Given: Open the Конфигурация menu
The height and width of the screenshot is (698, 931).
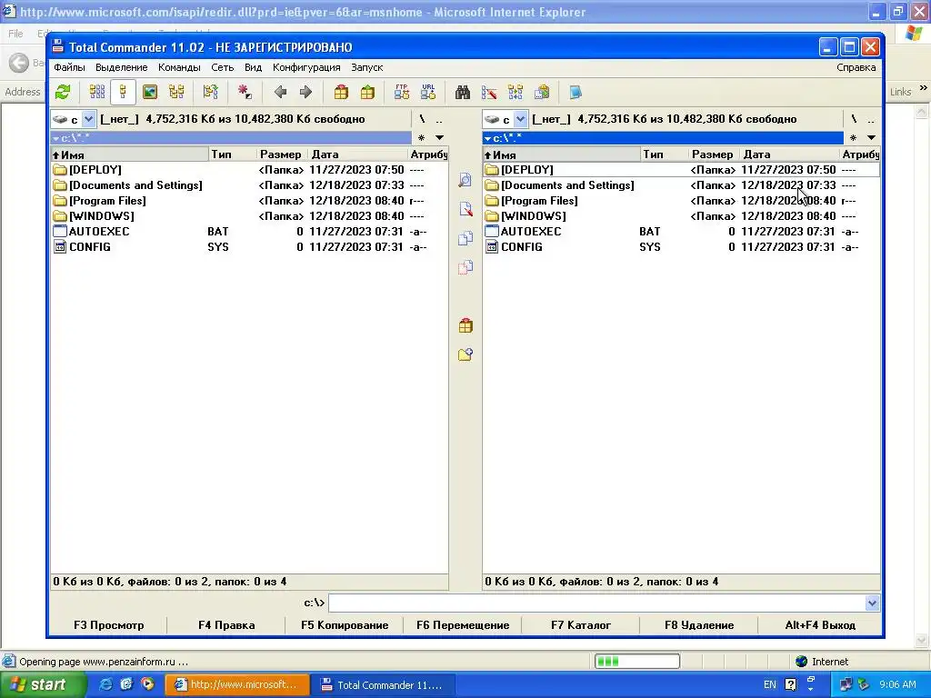Looking at the screenshot, I should 306,67.
